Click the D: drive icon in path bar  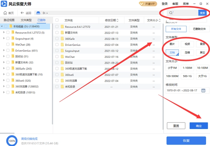point(38,13)
